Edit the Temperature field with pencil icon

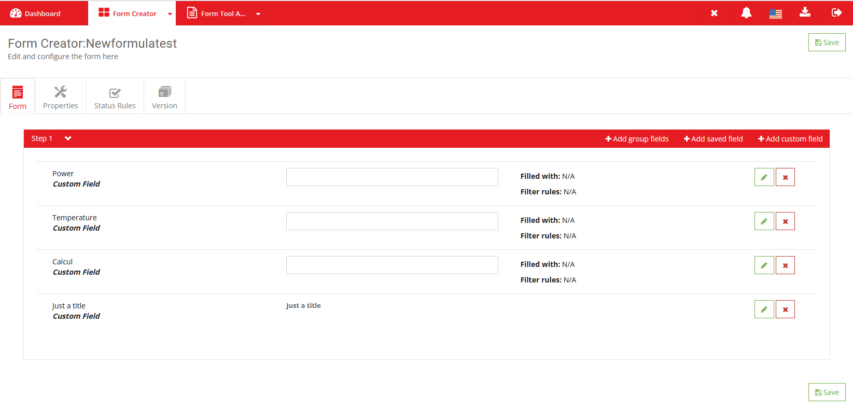point(764,221)
